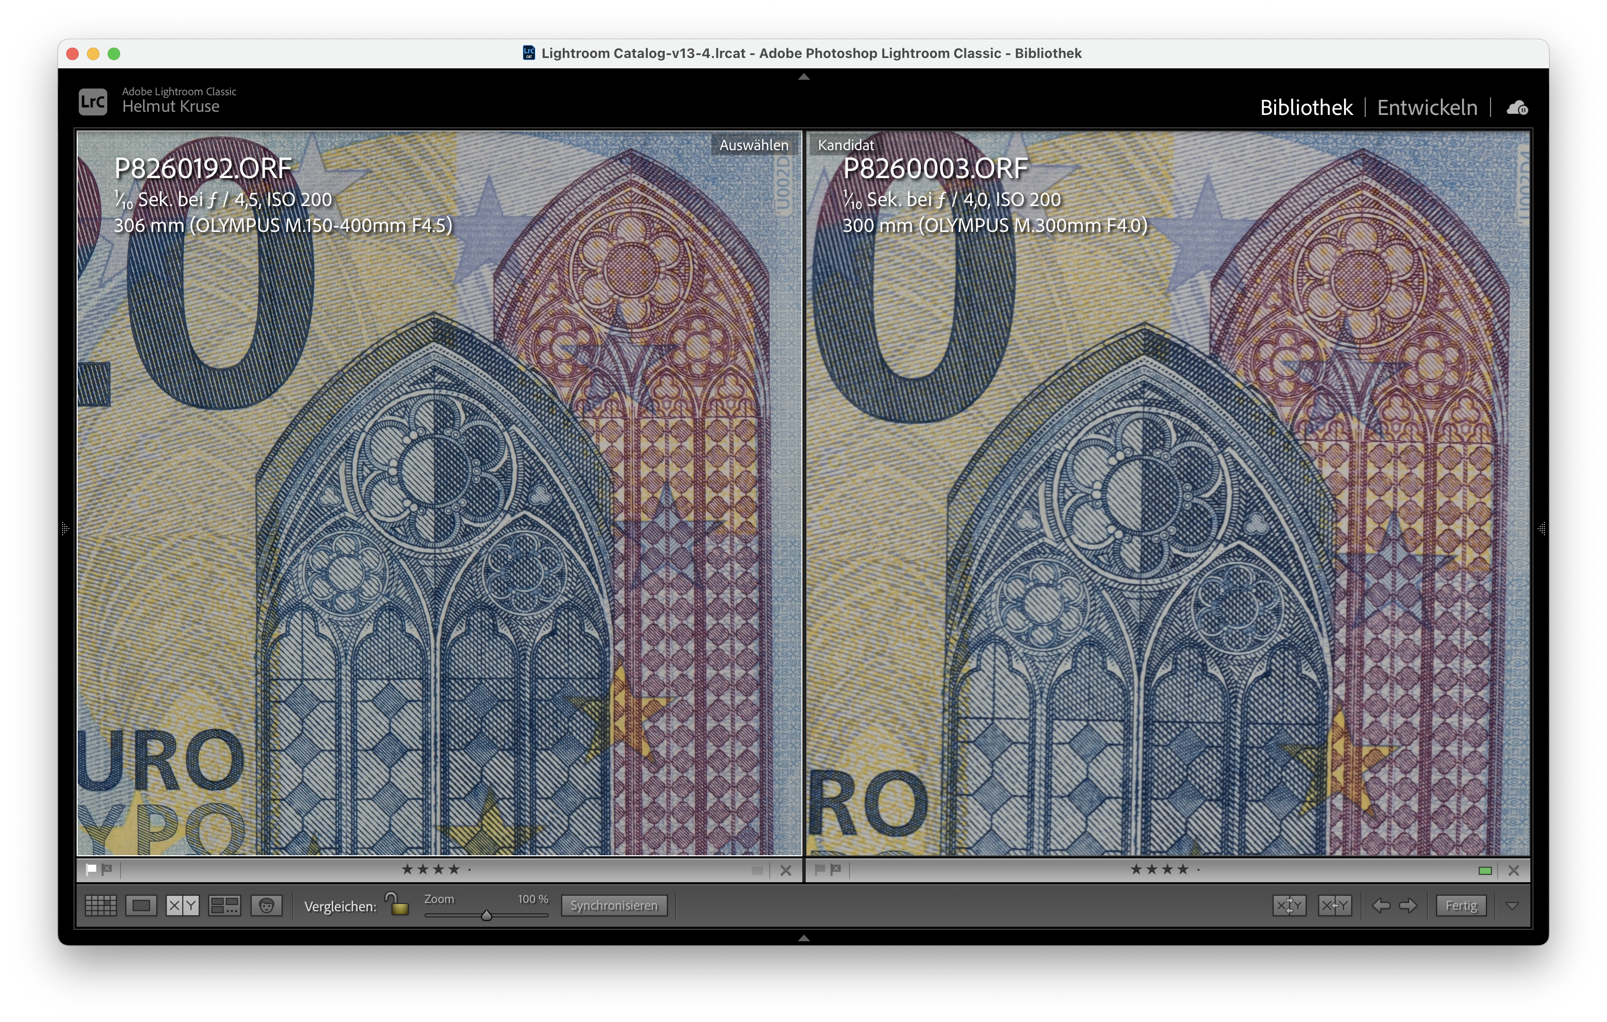
Task: Open the toolbar content dropdown triangle
Action: tap(1512, 906)
